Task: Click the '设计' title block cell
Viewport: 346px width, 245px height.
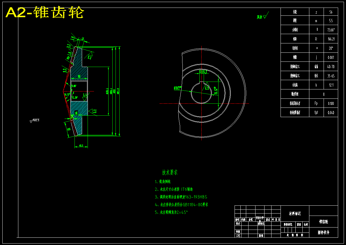Action: [x=238, y=223]
